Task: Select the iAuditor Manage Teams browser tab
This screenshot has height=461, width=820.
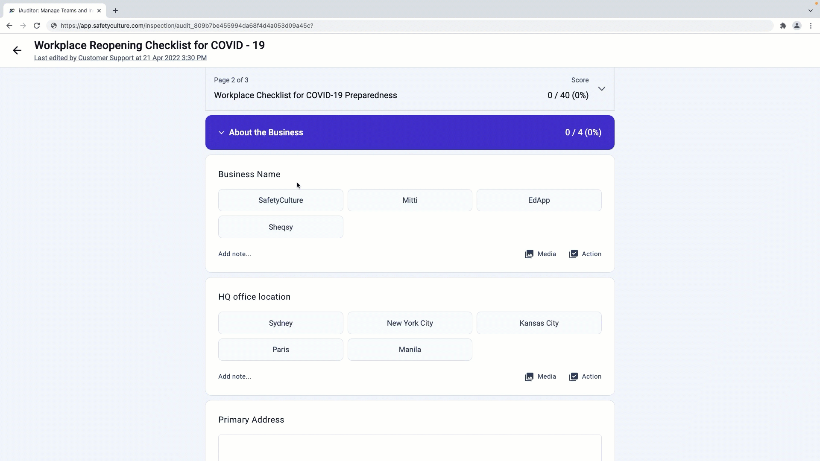Action: click(55, 11)
